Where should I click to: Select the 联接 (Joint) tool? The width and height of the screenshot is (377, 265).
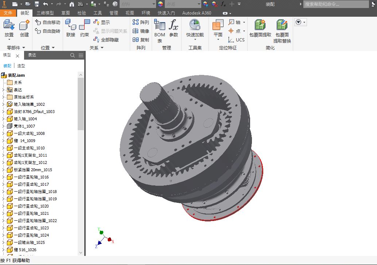(71, 28)
